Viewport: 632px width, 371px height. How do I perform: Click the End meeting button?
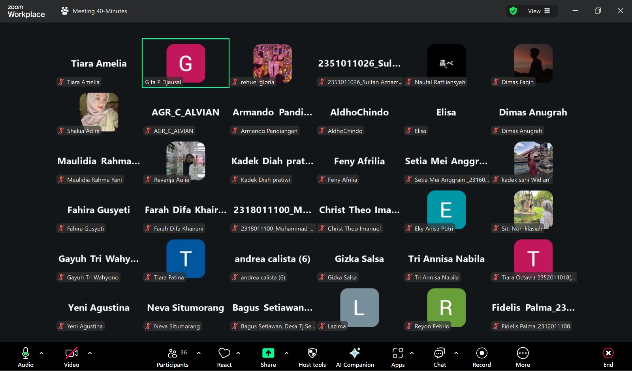click(x=608, y=353)
